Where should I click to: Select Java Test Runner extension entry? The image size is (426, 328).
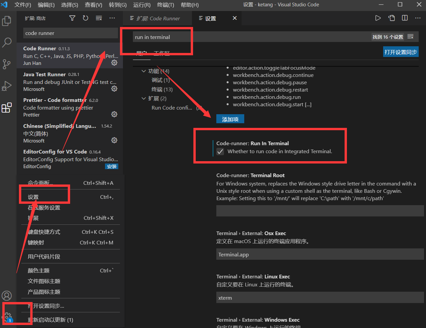70,82
